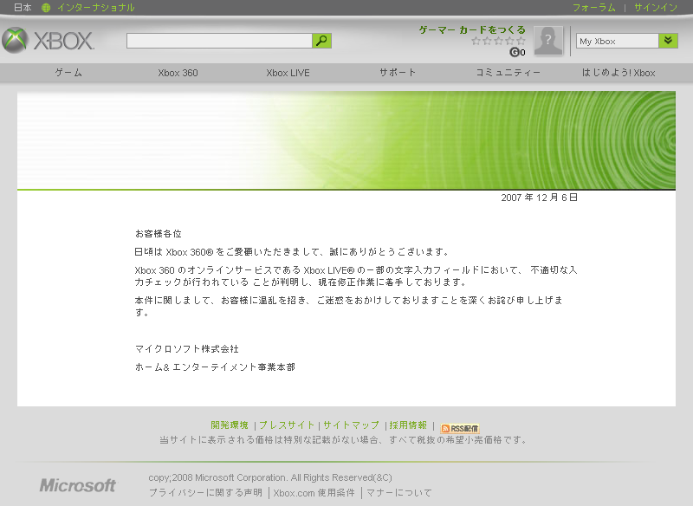The height and width of the screenshot is (506, 693).
Task: Open the サイトマップ footer link
Action: [351, 425]
